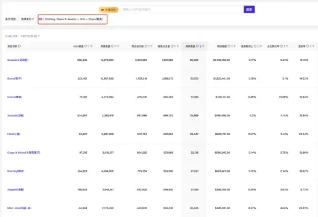Click the info icon of the last column header

click(308, 46)
